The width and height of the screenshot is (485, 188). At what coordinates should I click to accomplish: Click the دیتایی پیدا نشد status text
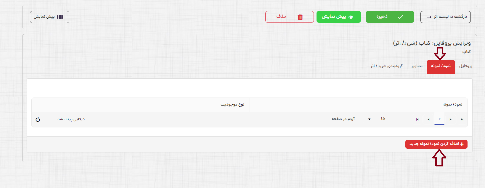(71, 119)
